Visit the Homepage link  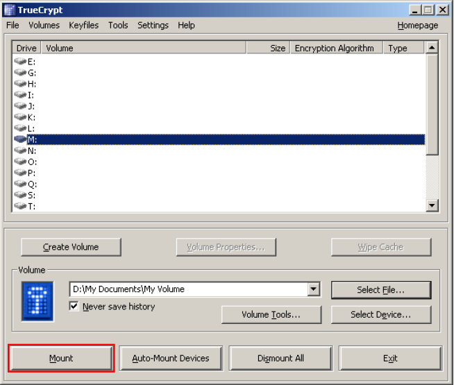(417, 26)
